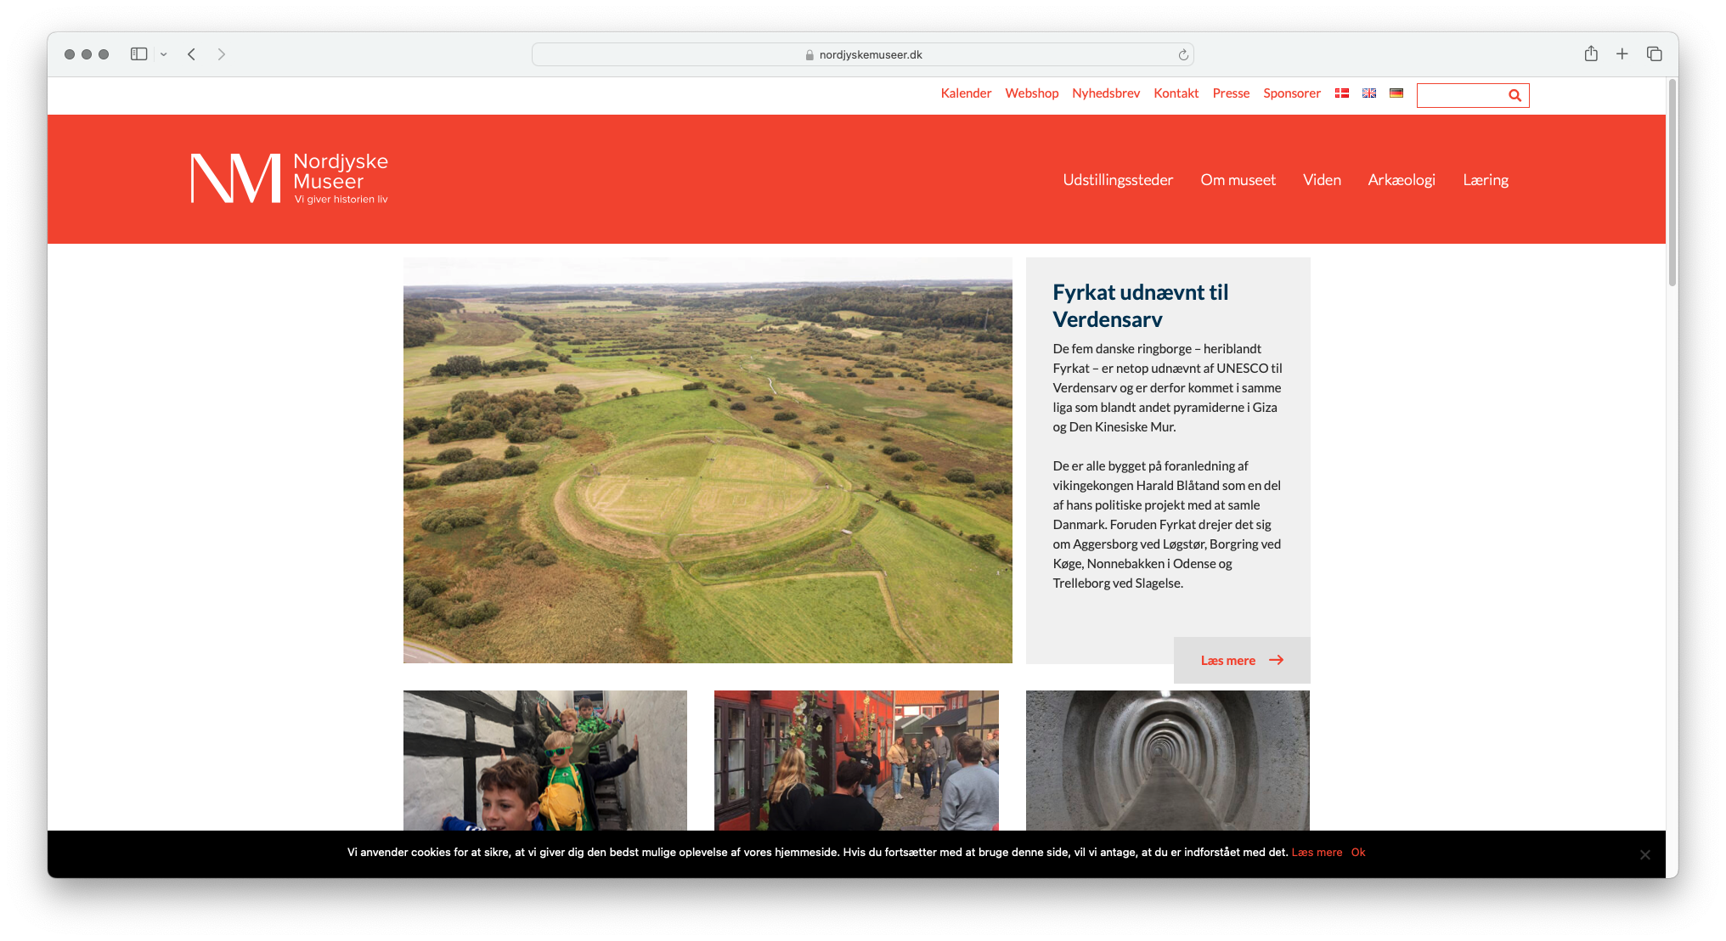
Task: Open the Share icon in the toolbar
Action: [1591, 54]
